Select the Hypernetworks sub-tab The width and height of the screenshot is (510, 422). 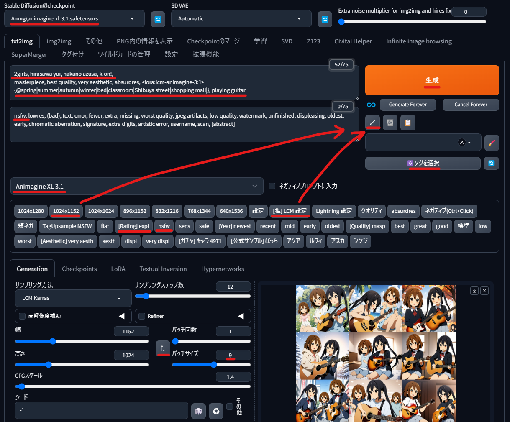223,269
